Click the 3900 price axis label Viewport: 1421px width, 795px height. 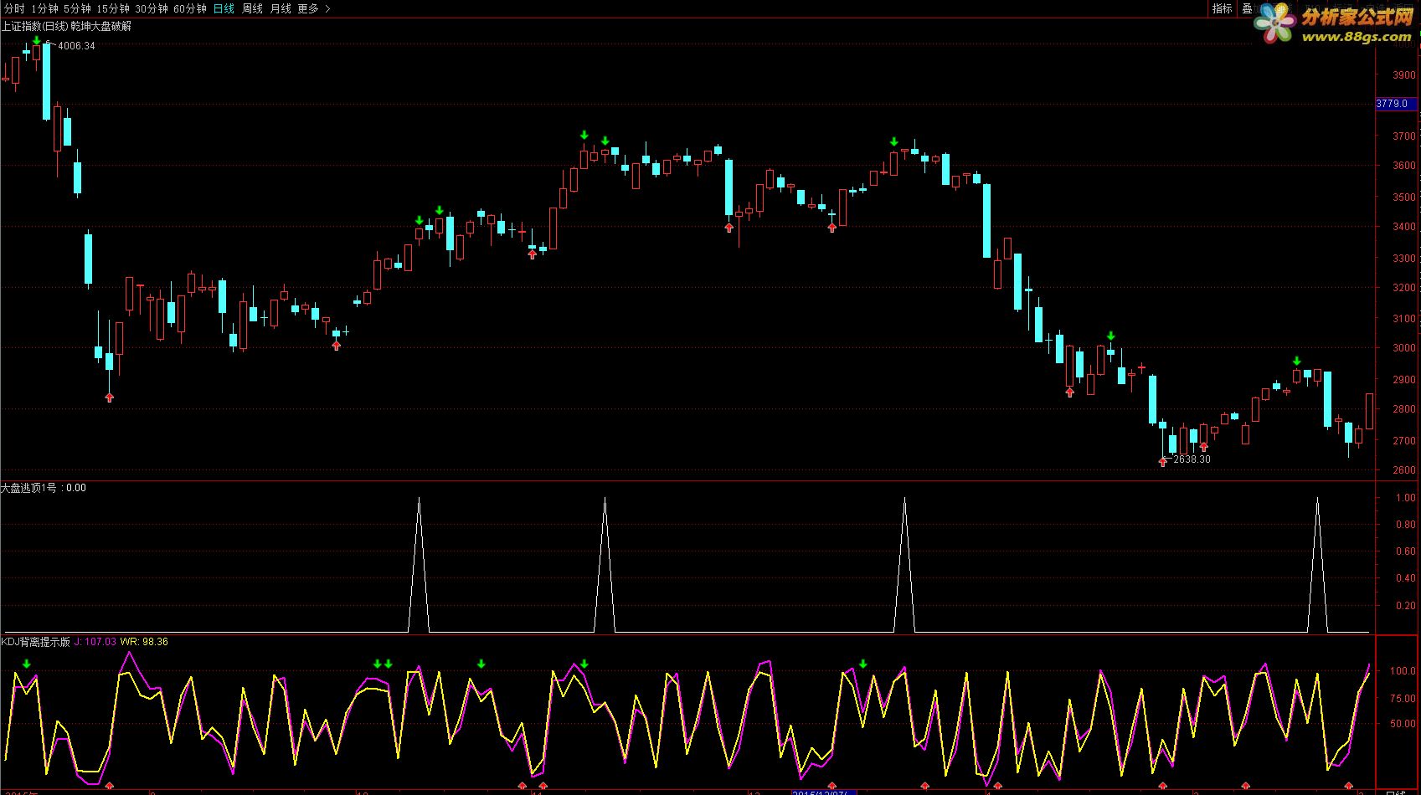[1404, 74]
